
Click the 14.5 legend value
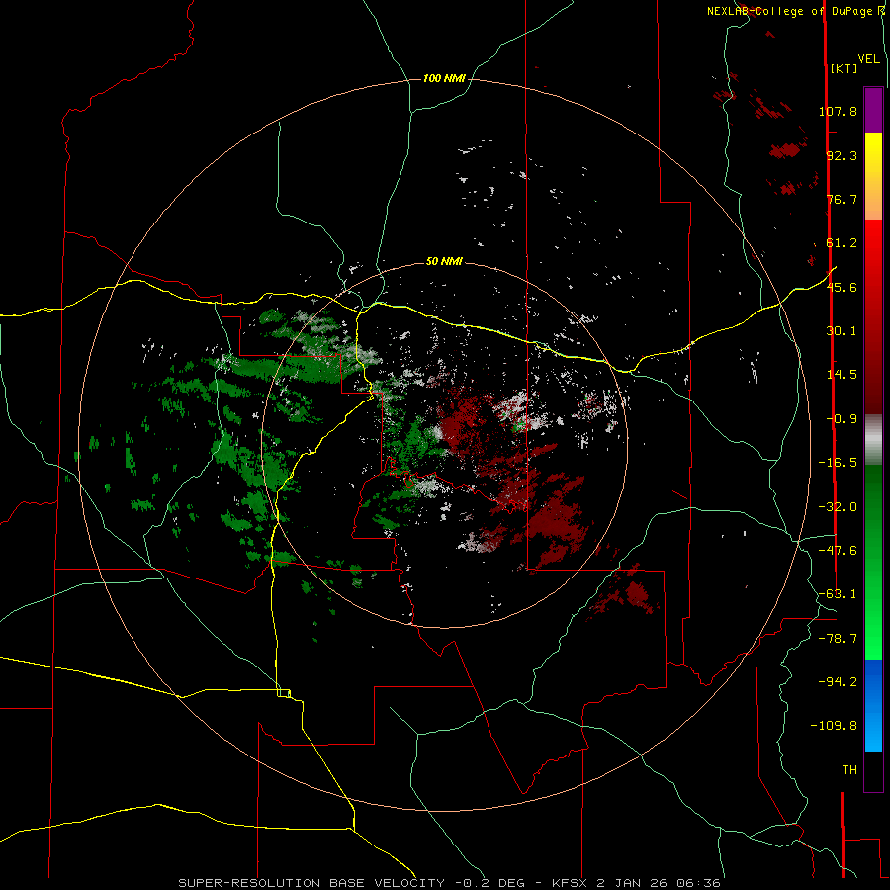tap(842, 375)
